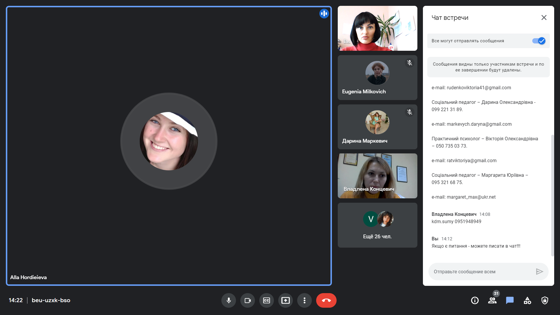Close the meeting chat panel
The height and width of the screenshot is (315, 560).
click(544, 17)
